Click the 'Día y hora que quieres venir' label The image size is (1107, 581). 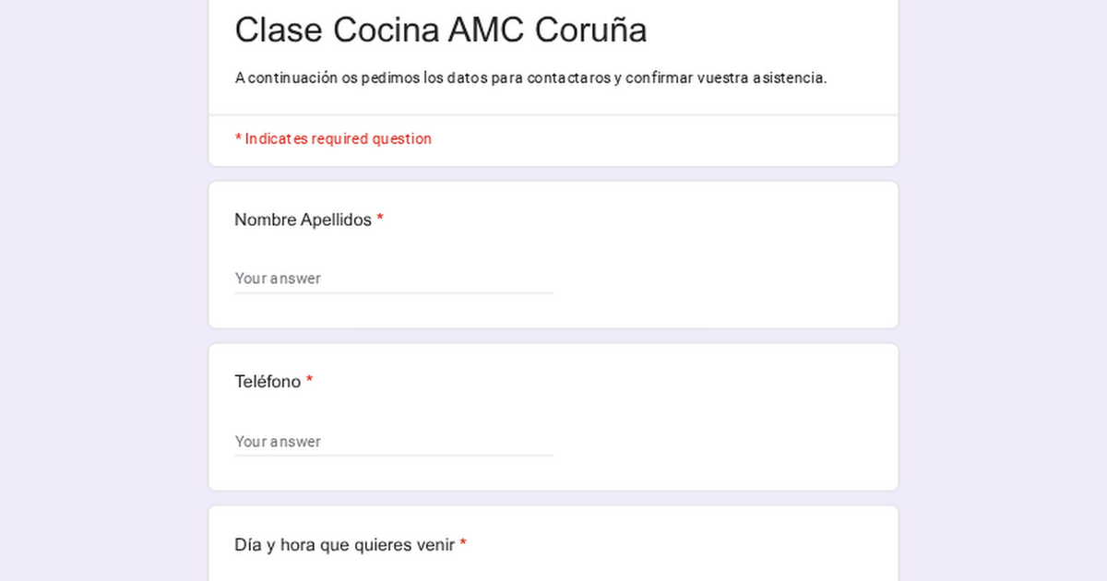tap(344, 545)
